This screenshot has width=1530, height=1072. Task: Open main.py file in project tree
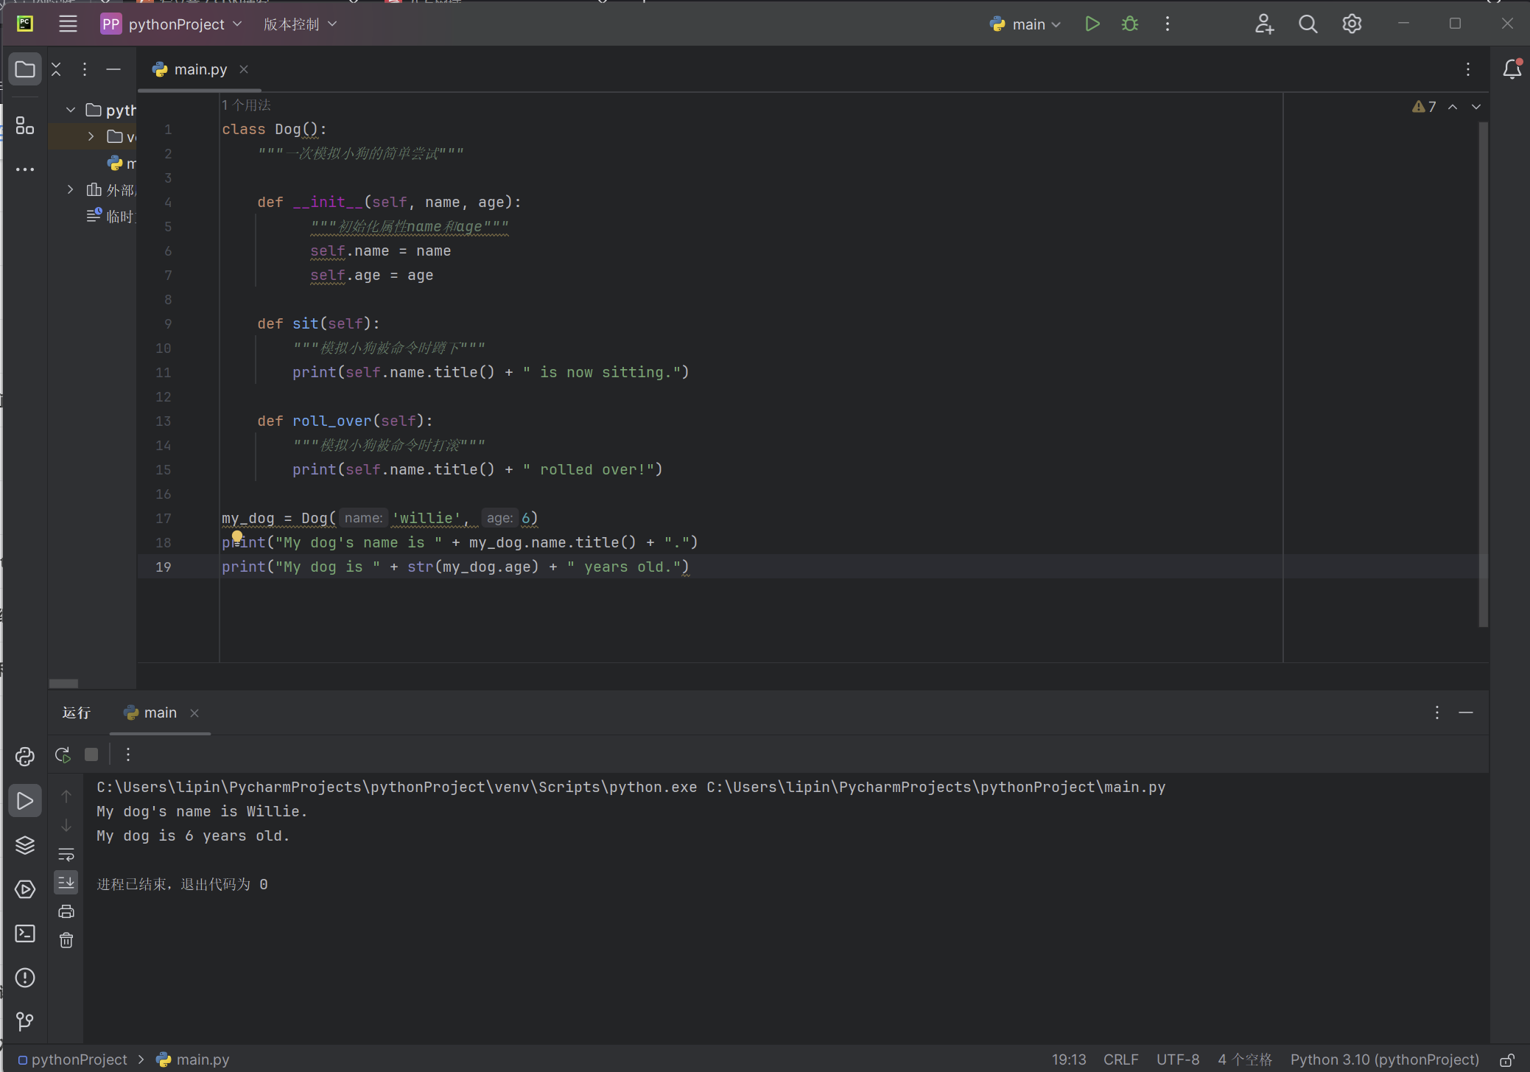point(122,163)
